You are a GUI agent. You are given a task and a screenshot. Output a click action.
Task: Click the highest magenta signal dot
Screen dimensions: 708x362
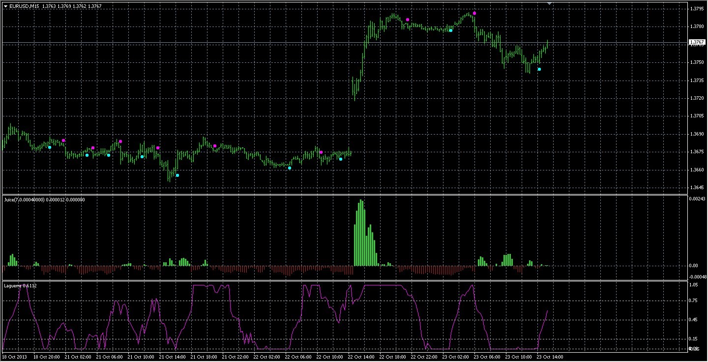click(x=474, y=13)
